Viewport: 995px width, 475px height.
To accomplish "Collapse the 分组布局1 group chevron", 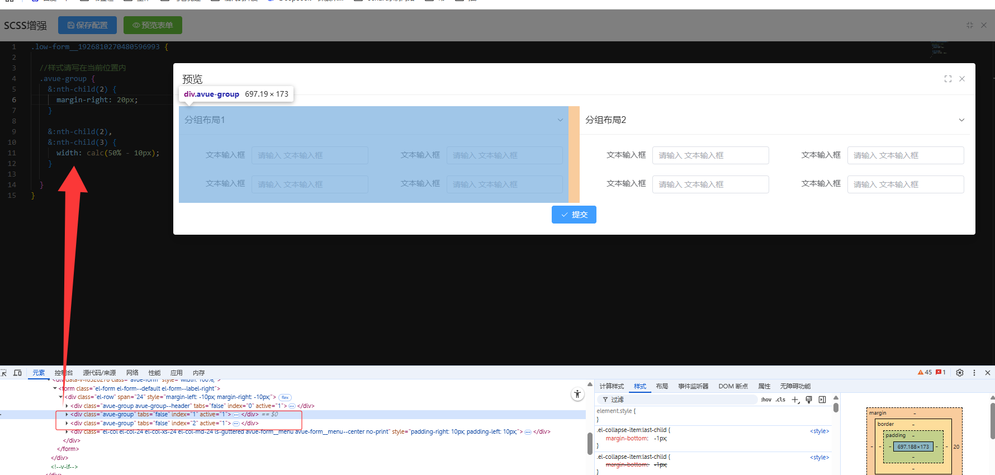I will pos(560,120).
